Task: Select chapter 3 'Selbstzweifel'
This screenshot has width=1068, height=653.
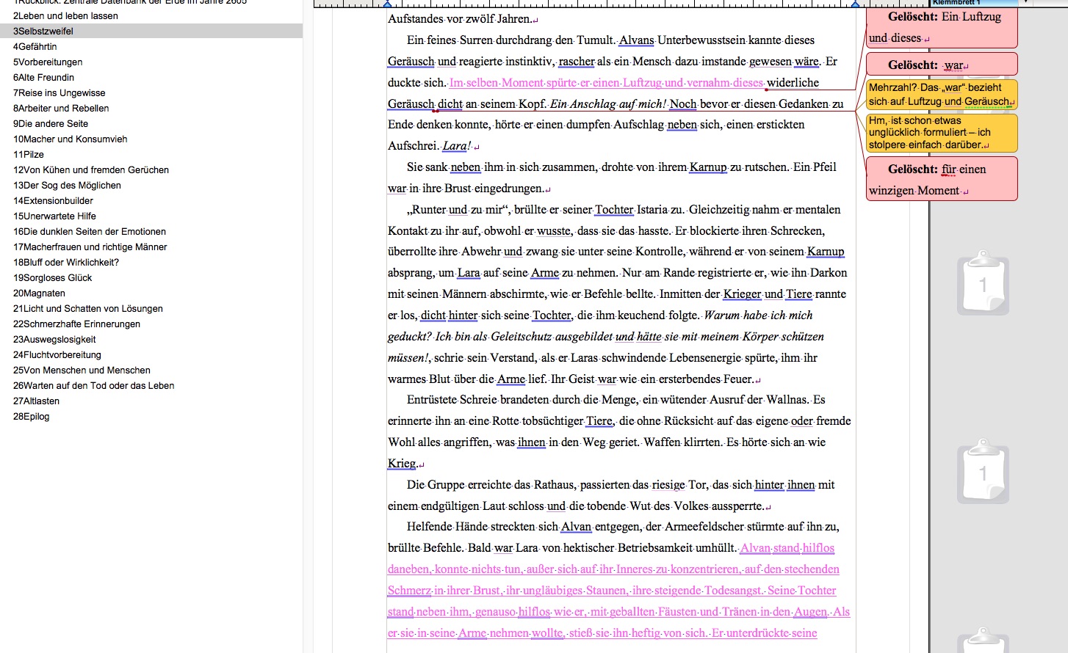Action: click(x=151, y=31)
